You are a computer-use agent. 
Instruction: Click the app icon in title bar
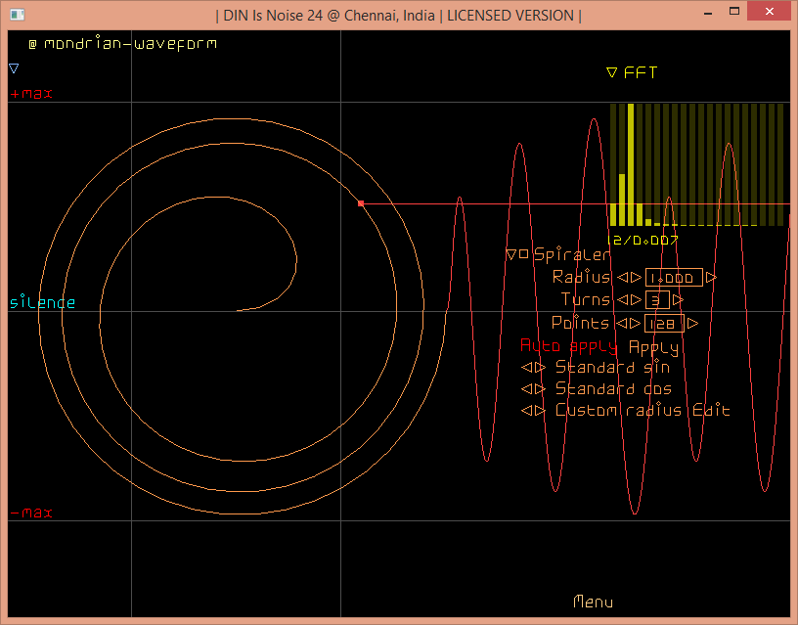tap(17, 15)
